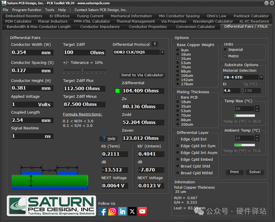
Task: Open the LinkedIn social icon
Action: click(x=122, y=212)
